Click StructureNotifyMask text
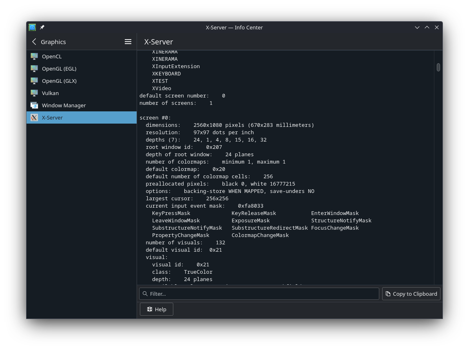The height and width of the screenshot is (350, 469). pos(341,220)
